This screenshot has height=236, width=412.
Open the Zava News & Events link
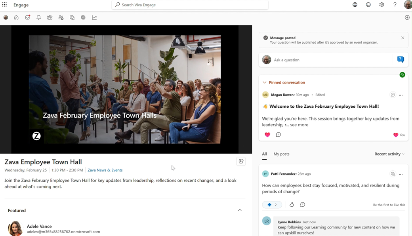click(105, 170)
